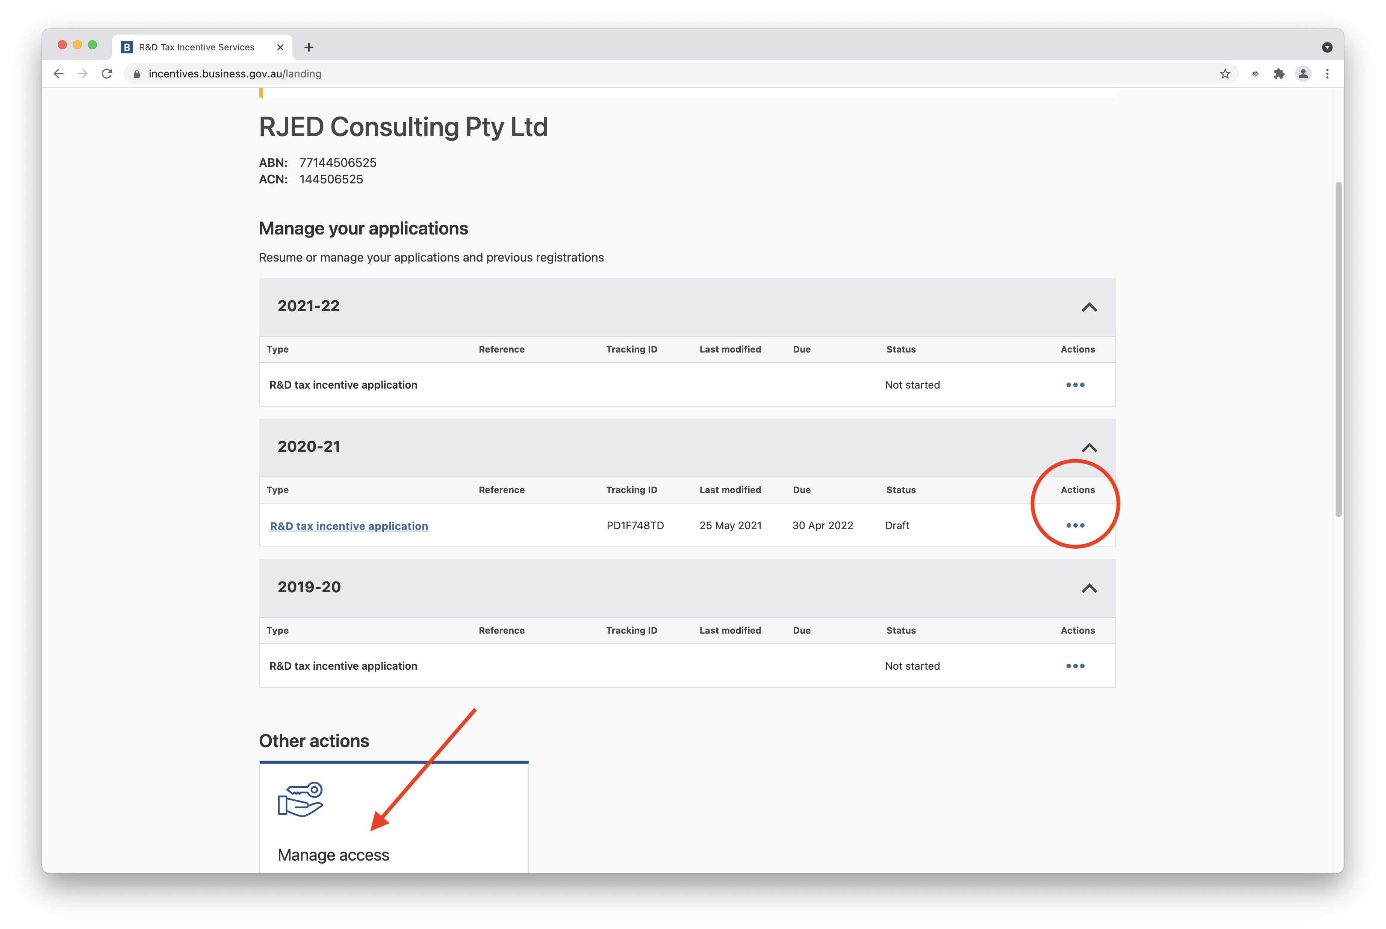The image size is (1386, 929).
Task: Open the R&D tax incentive application link
Action: [x=349, y=526]
